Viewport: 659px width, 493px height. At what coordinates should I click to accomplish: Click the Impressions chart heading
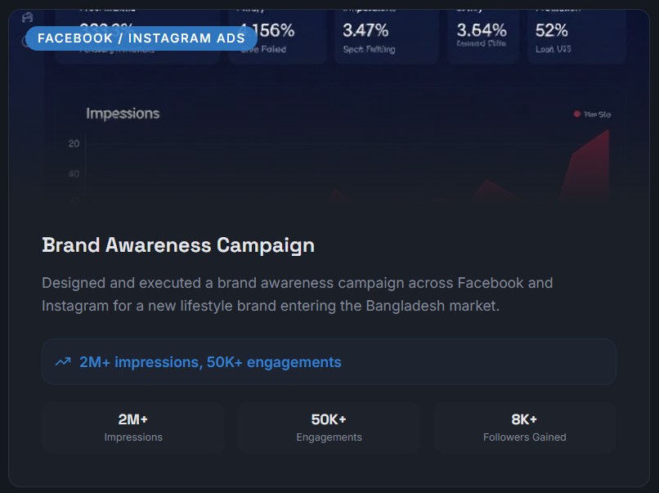point(123,114)
